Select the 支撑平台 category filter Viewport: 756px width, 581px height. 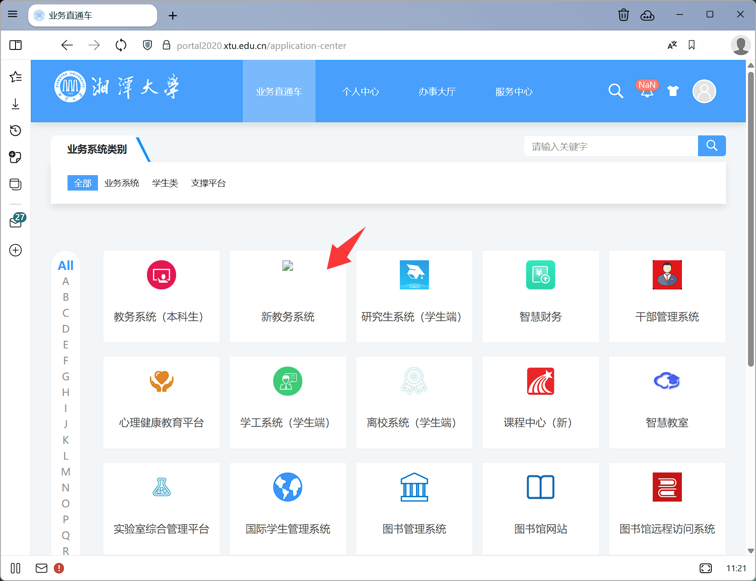pos(208,183)
